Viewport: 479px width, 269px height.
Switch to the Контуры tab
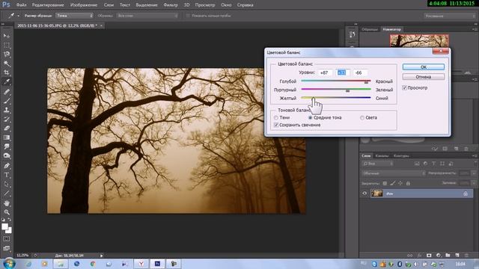click(x=401, y=156)
